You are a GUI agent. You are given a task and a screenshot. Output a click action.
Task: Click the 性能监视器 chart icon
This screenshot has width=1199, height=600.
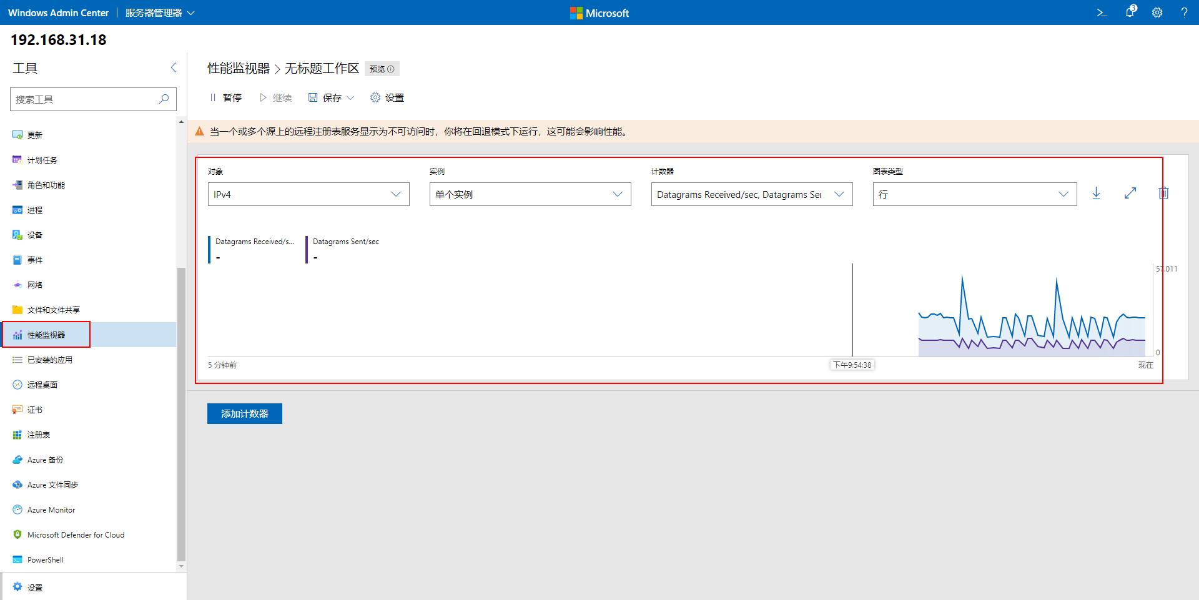coord(17,335)
